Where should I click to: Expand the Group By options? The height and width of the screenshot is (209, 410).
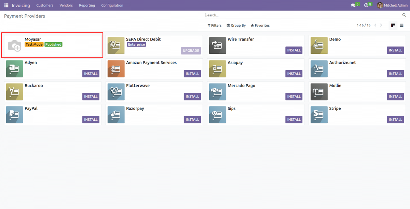[236, 25]
